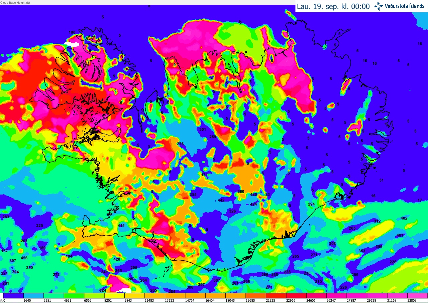Select the light blue legend swatch for 1640–3281
This screenshot has width=428, height=303.
pos(33,296)
